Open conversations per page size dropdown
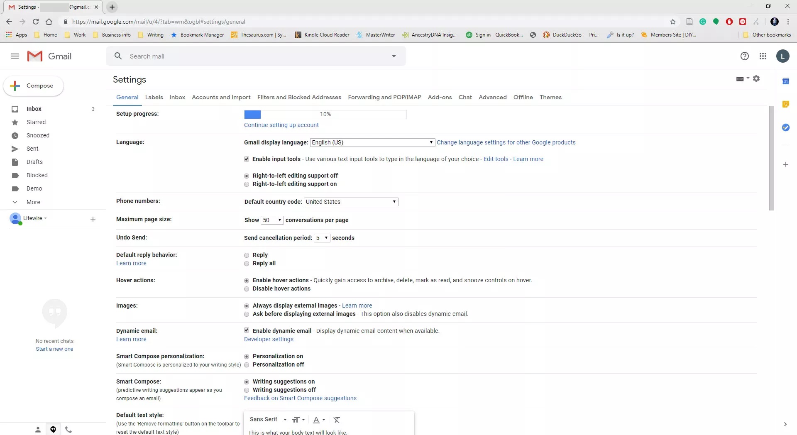Image resolution: width=797 pixels, height=435 pixels. pos(272,220)
